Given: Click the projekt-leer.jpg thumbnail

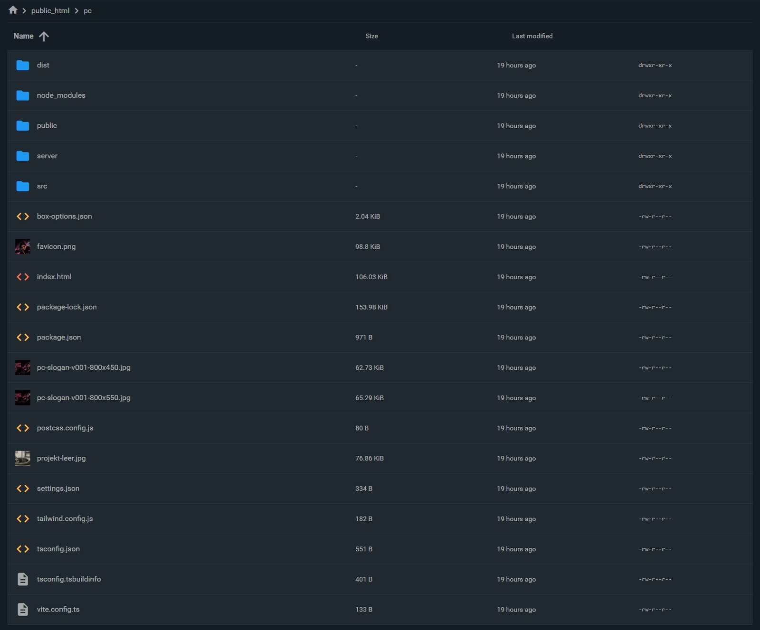Looking at the screenshot, I should (23, 458).
